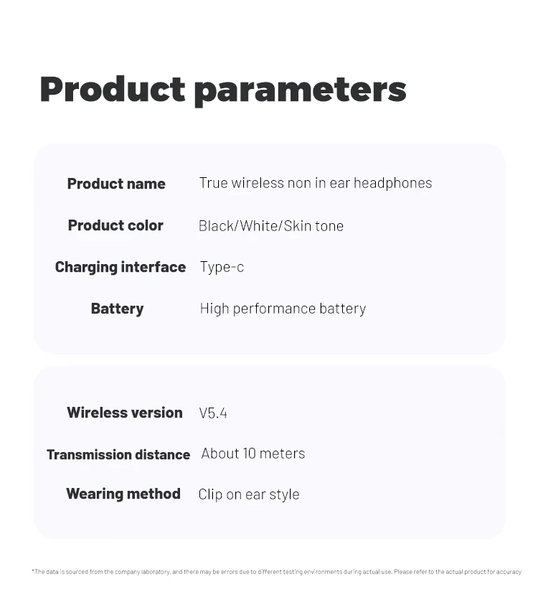Select the Product name label

point(116,184)
